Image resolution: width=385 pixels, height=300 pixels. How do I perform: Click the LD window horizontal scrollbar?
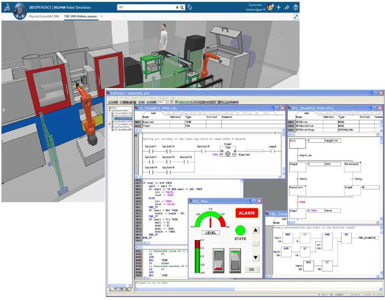(208, 177)
